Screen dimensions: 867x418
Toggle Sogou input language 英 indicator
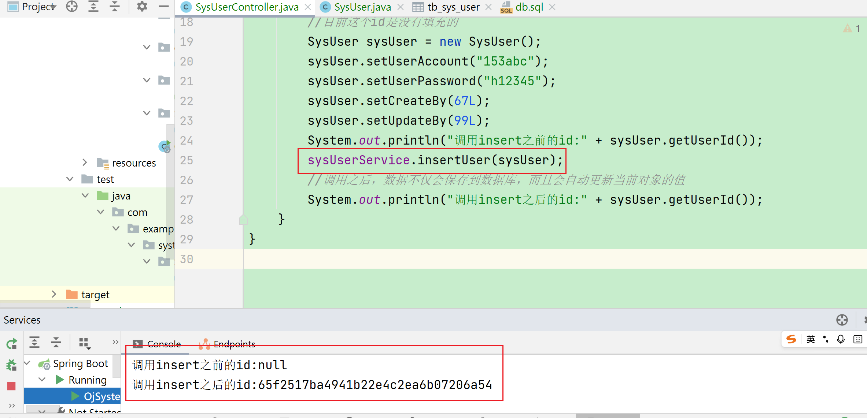click(x=811, y=339)
